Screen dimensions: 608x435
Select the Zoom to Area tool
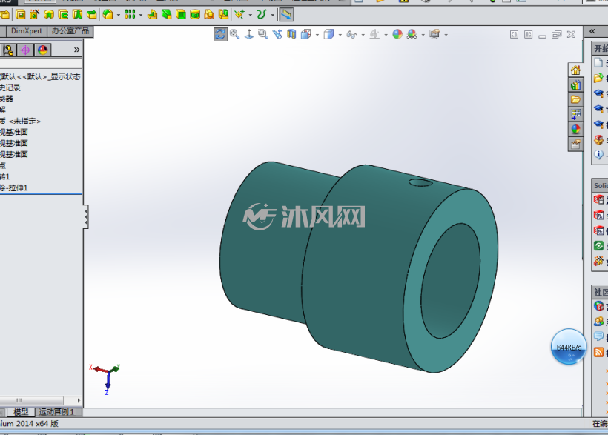point(263,34)
